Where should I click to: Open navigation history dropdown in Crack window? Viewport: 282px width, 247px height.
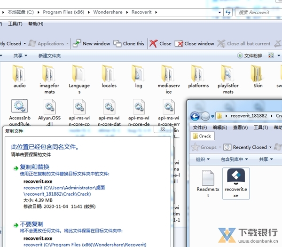[x=212, y=116]
